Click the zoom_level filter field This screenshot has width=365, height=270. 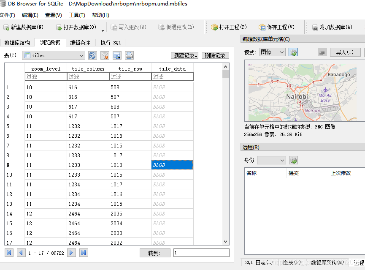[46, 76]
